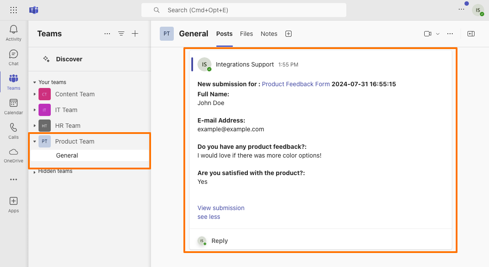Click the Product Team PT avatar in list
The width and height of the screenshot is (489, 267).
(x=45, y=141)
